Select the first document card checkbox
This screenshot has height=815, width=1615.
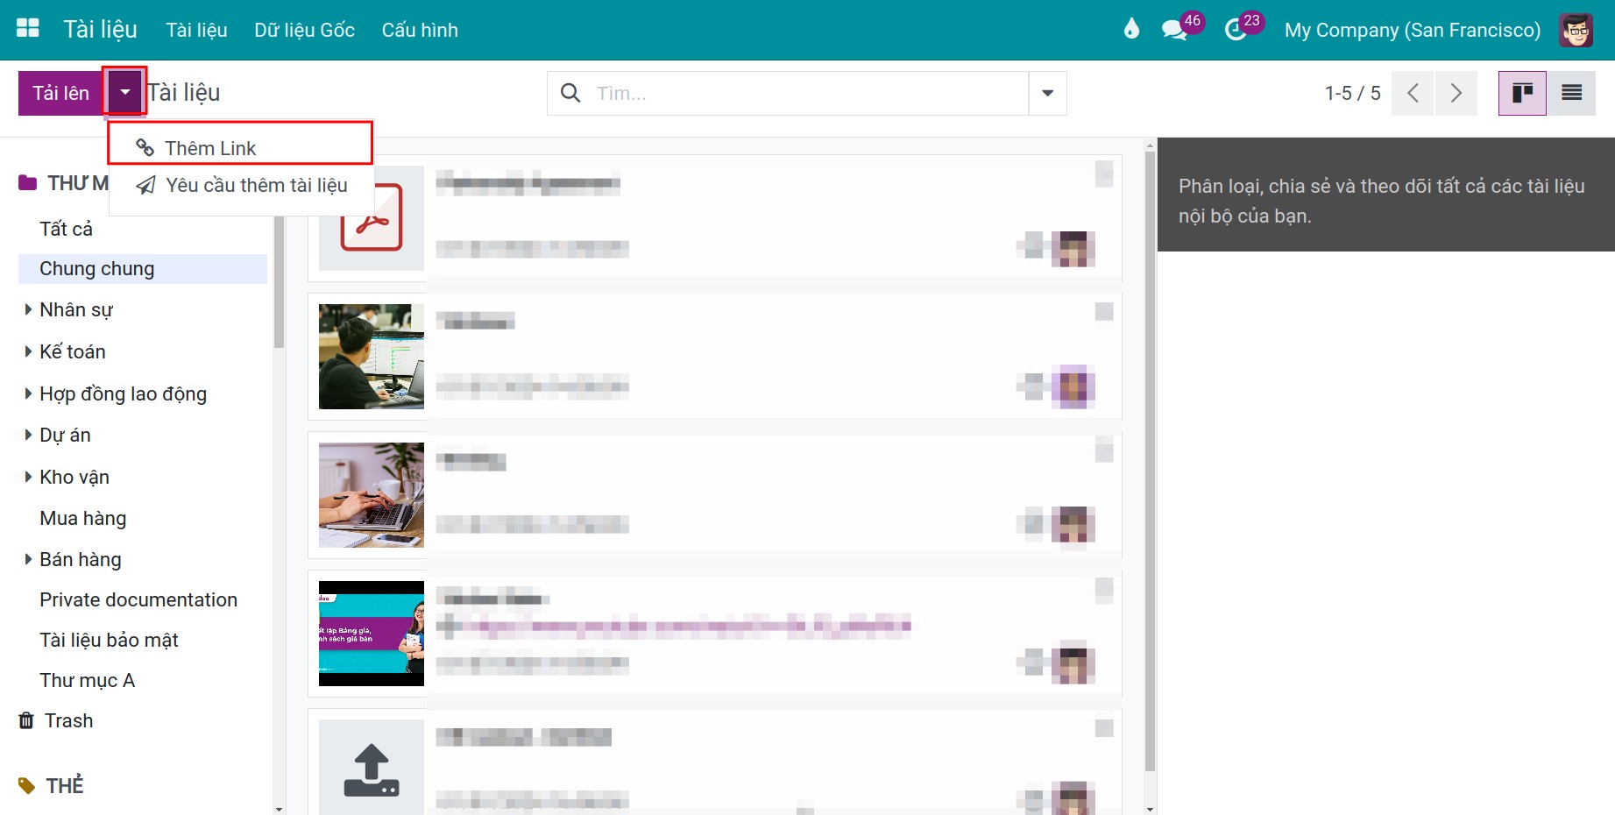pyautogui.click(x=1104, y=173)
